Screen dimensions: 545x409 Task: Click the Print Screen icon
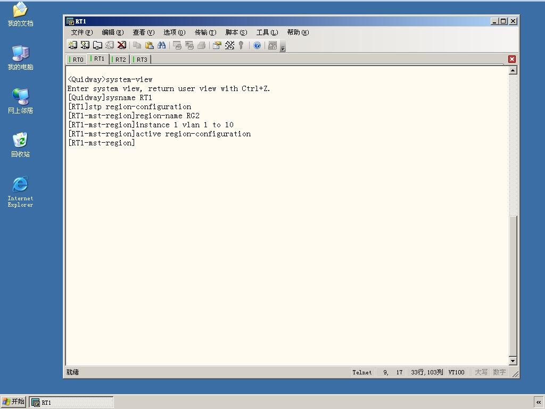177,45
